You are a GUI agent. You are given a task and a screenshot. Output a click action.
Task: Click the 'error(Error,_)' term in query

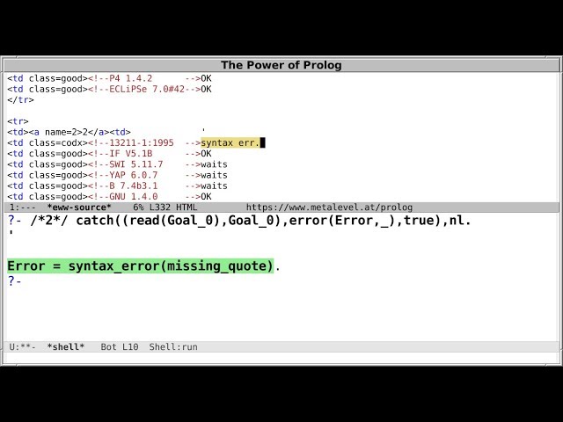pos(342,221)
